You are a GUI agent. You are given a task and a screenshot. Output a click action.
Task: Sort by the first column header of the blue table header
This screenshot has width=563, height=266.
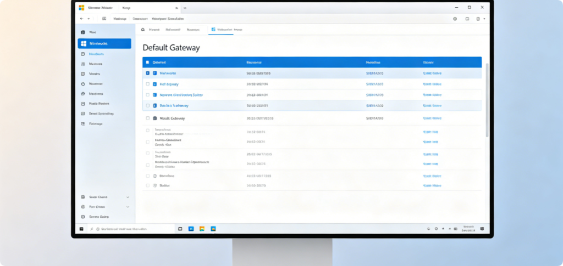tap(159, 63)
